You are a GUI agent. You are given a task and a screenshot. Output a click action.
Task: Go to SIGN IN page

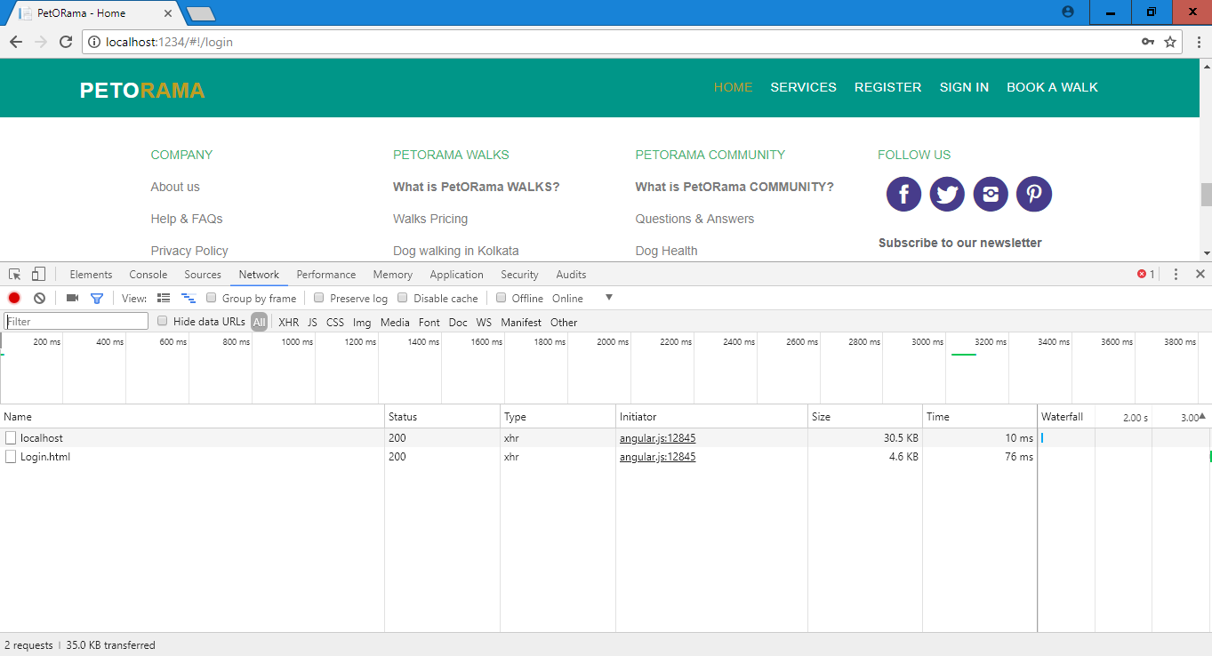click(964, 87)
